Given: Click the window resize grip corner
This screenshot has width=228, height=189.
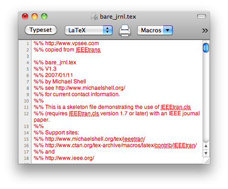Looking at the screenshot, I should tap(207, 161).
